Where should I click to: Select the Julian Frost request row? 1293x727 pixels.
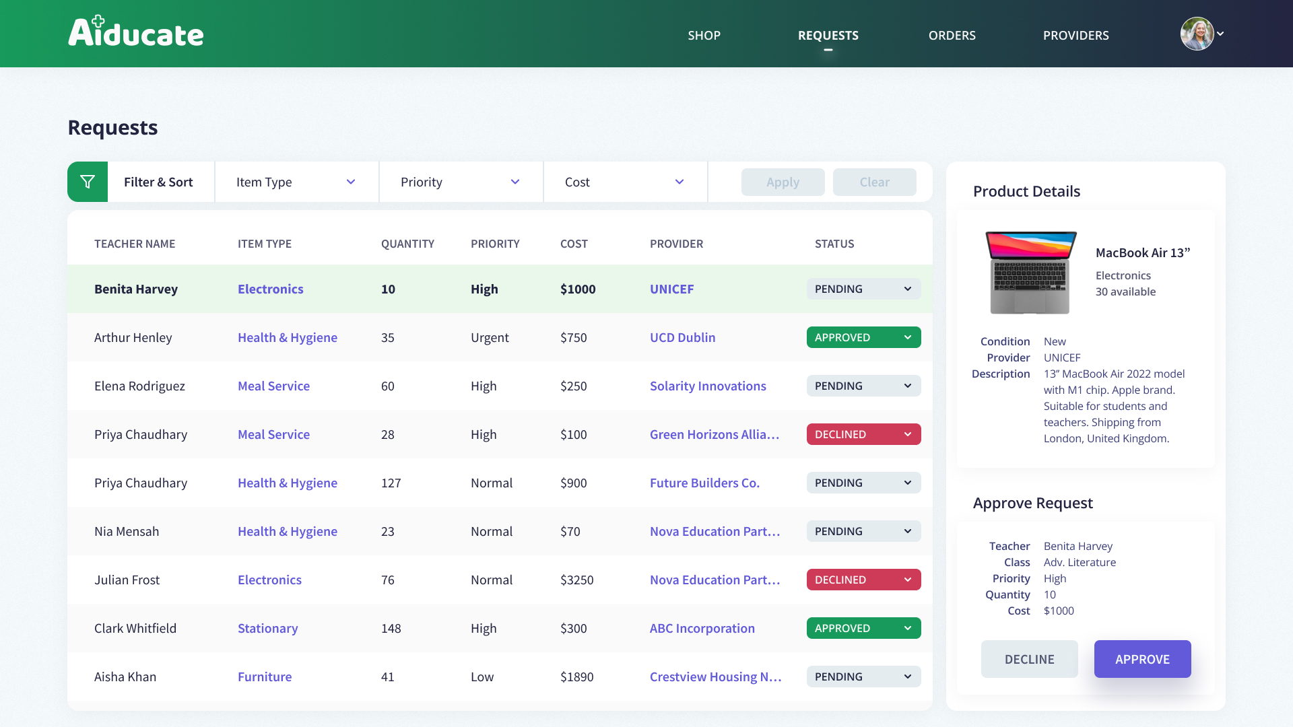[x=500, y=580]
